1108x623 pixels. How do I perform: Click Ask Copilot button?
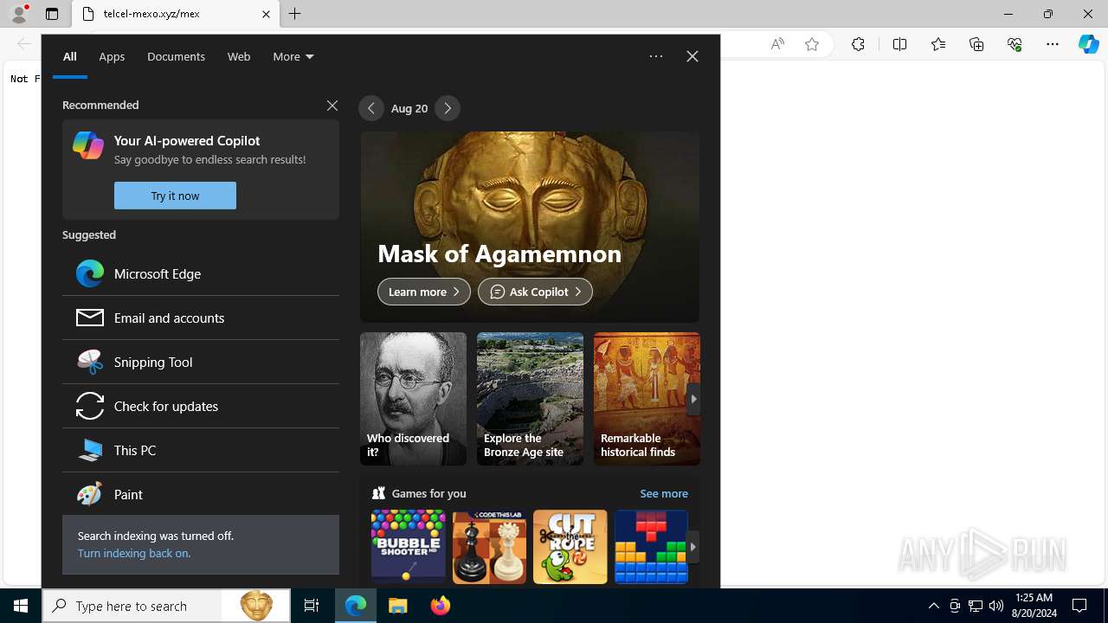pyautogui.click(x=535, y=292)
